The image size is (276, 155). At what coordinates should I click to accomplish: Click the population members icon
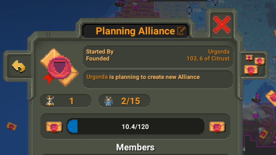click(x=109, y=101)
